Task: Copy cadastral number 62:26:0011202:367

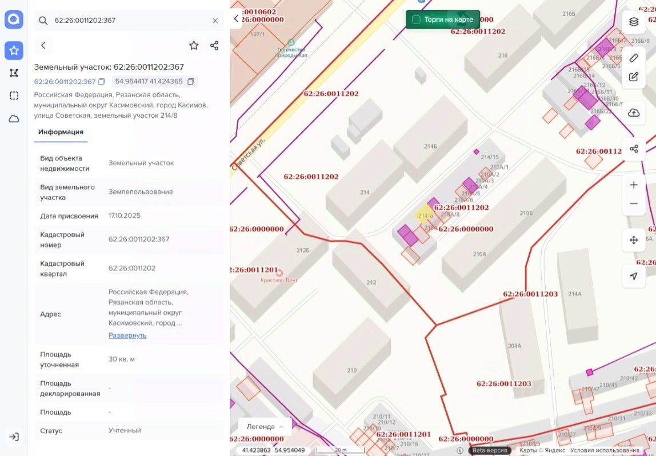Action: (101, 82)
